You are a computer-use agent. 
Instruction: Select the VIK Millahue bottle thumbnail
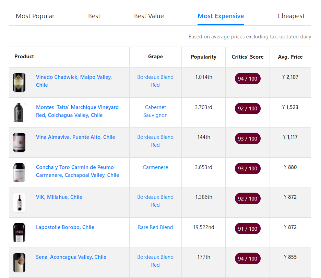[x=19, y=202]
